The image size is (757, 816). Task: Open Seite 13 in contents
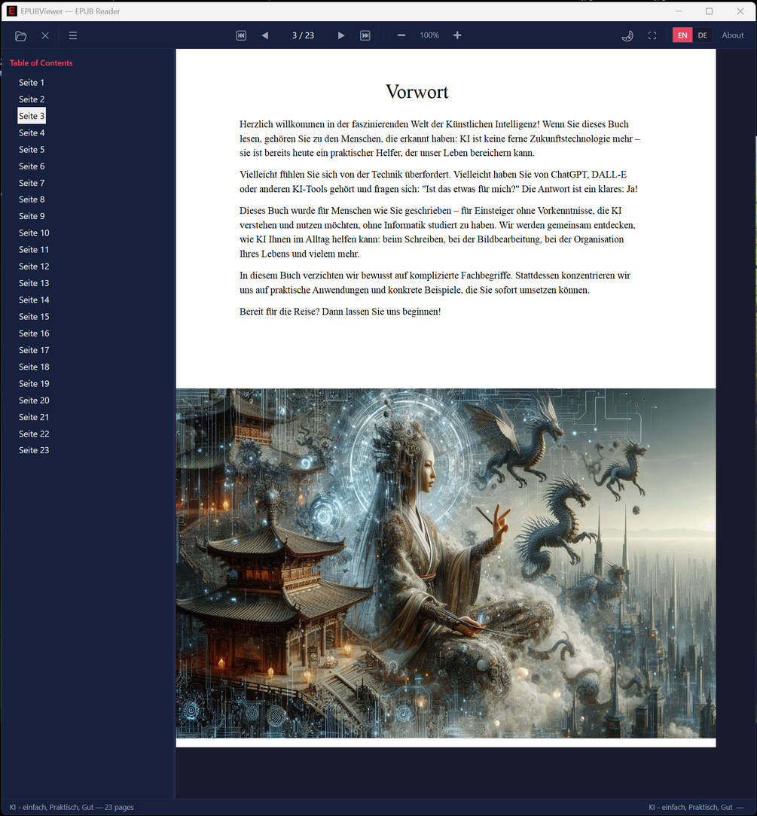point(34,283)
